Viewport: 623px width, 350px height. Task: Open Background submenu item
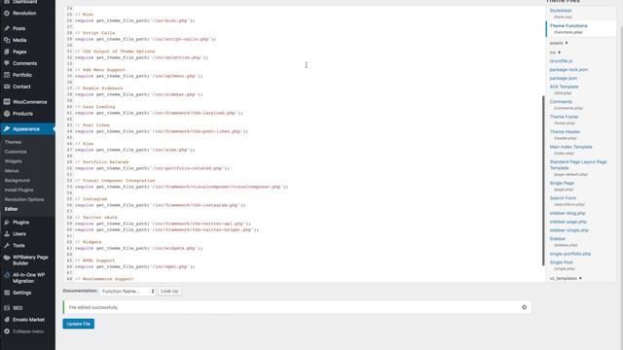coord(18,180)
